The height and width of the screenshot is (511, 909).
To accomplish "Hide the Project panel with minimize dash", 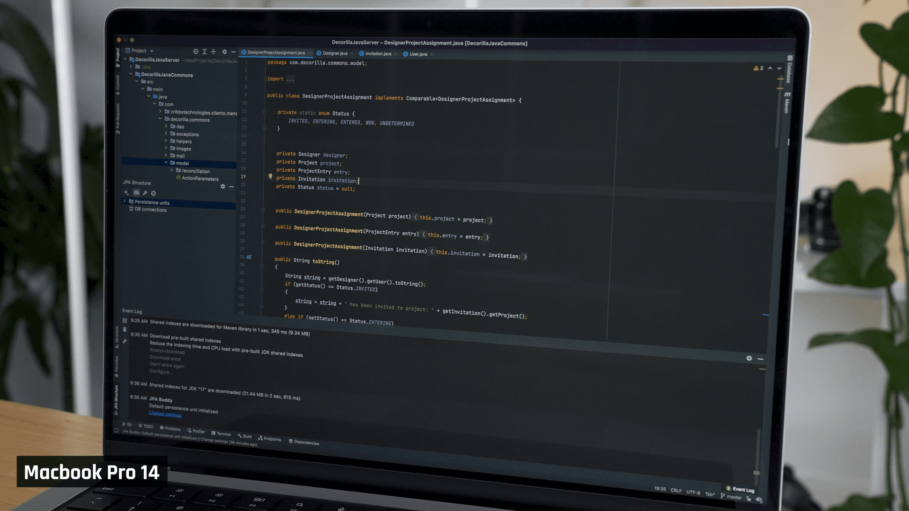I will tap(233, 52).
